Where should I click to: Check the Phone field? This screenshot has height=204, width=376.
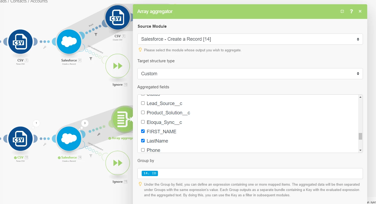(143, 150)
